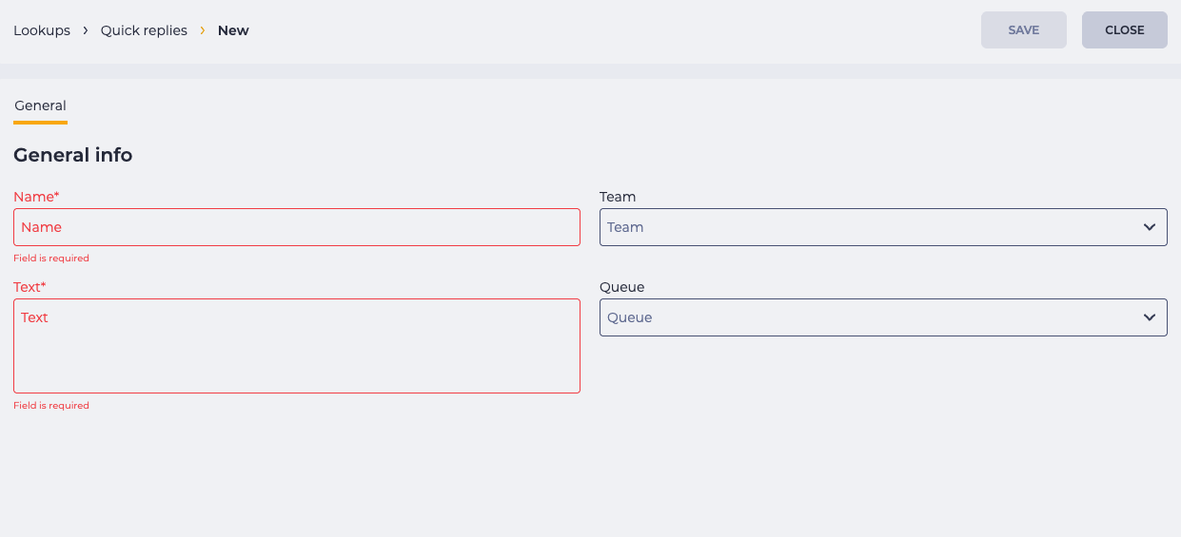Click the General info heading
This screenshot has height=537, width=1181.
pyautogui.click(x=73, y=155)
